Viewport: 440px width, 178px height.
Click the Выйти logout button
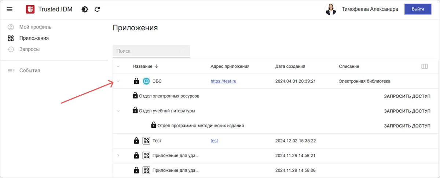click(x=418, y=9)
